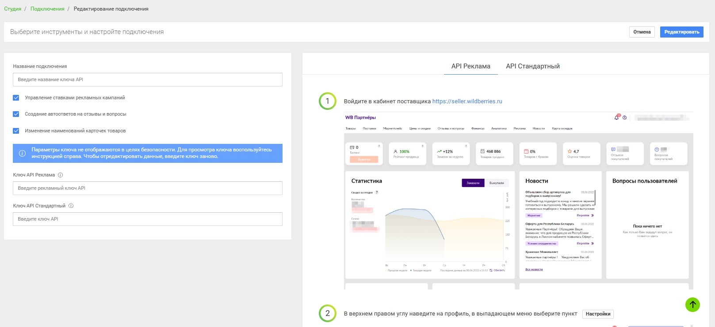Switch to the API Реклама tab
This screenshot has width=715, height=327.
(x=470, y=66)
